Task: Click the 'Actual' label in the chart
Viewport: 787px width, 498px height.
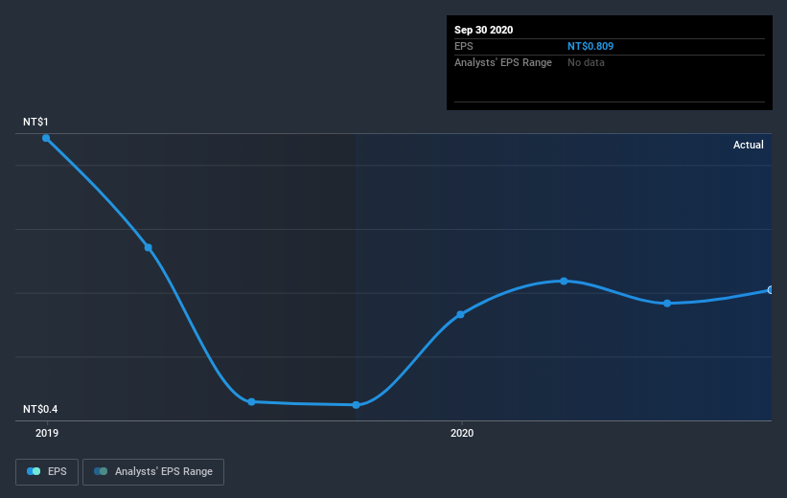Action: pyautogui.click(x=749, y=145)
